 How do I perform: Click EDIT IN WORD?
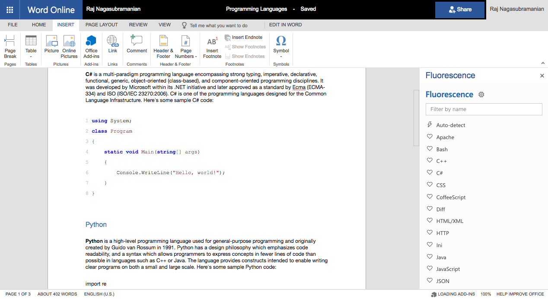click(286, 25)
